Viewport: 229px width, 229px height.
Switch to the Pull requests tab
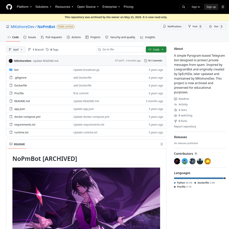[51, 37]
